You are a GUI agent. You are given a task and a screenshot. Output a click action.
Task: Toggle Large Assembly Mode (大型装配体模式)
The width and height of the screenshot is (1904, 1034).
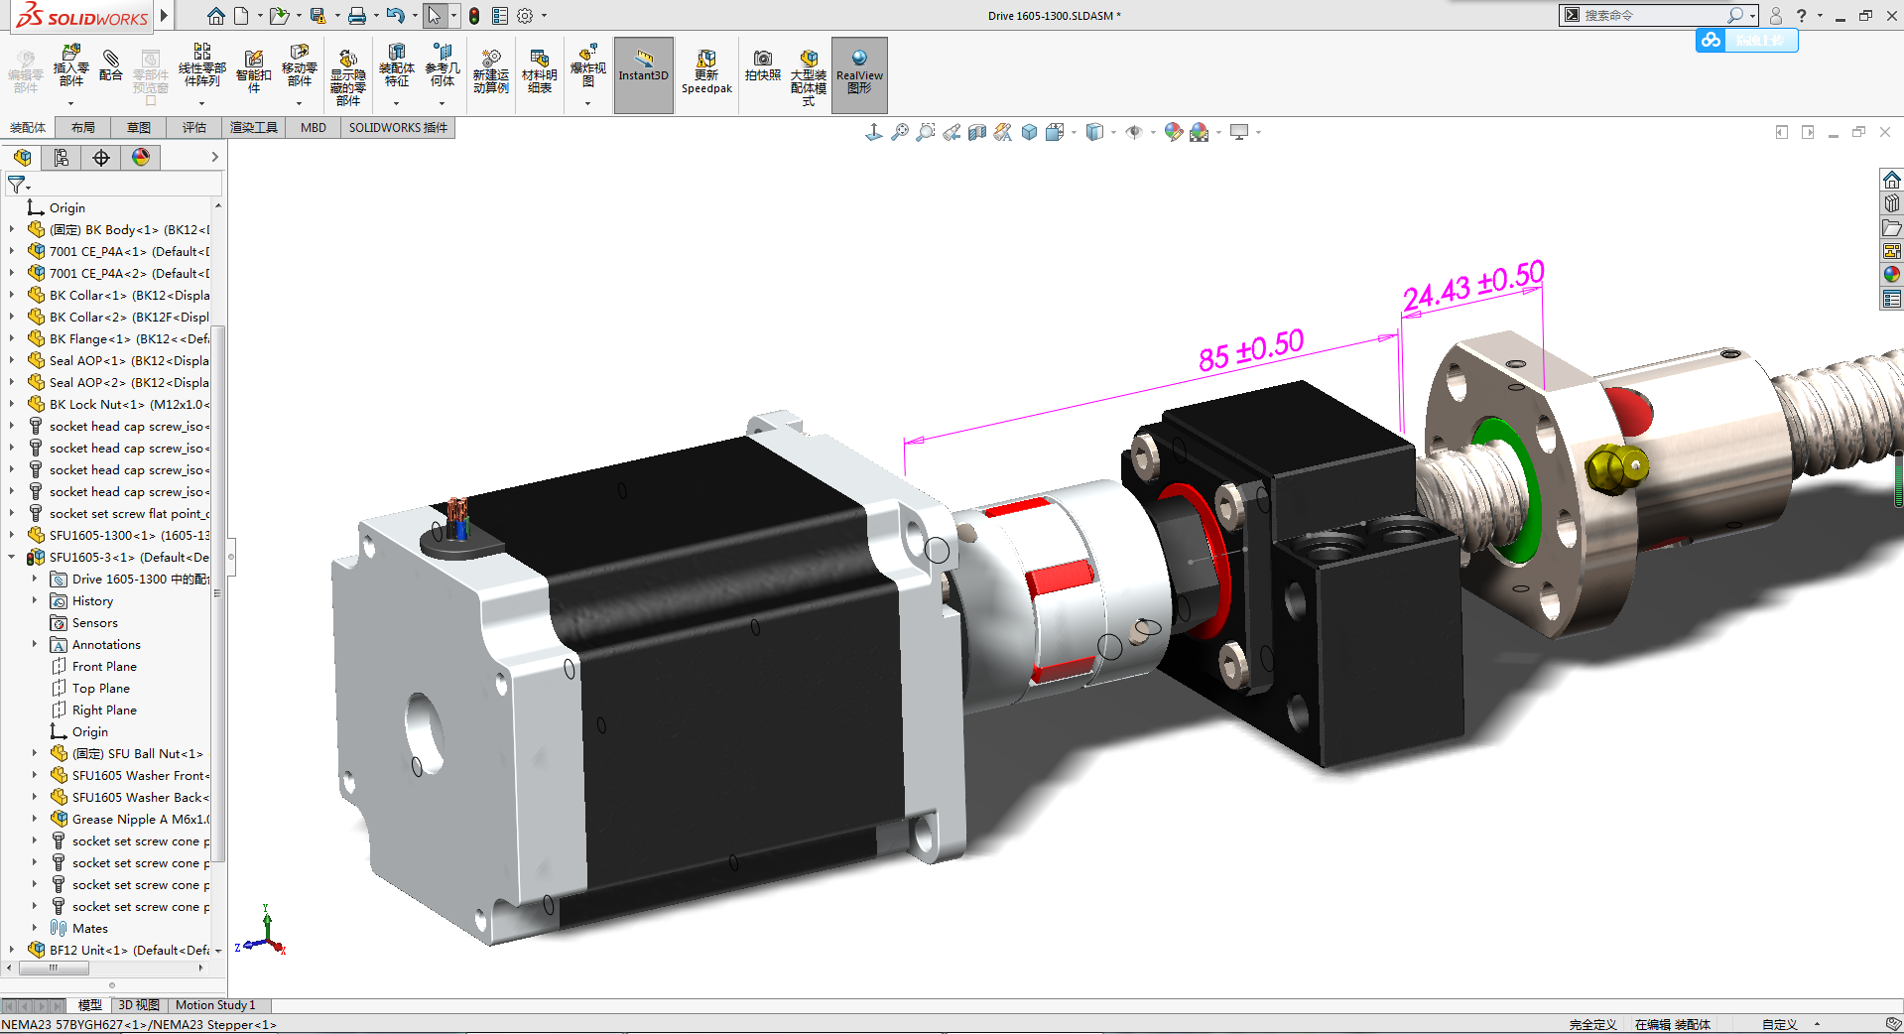[809, 77]
